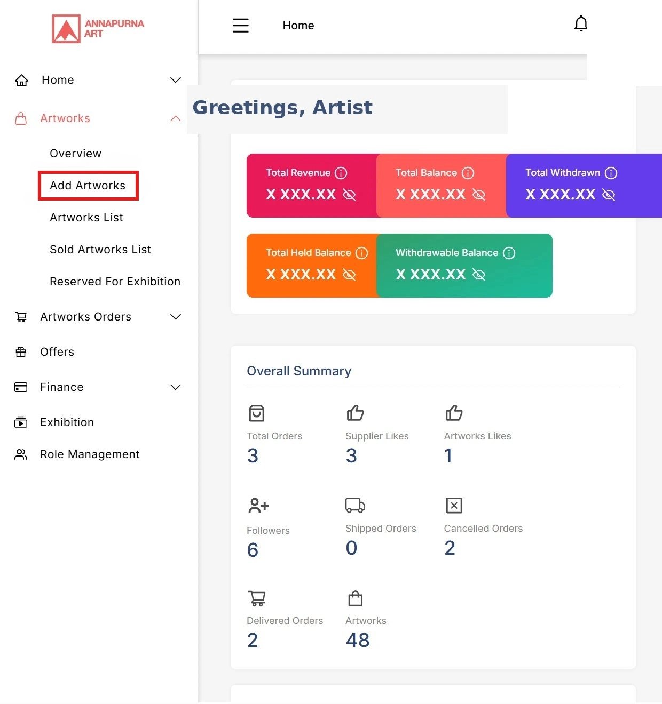Open the hamburger menu icon
The image size is (662, 704).
click(241, 26)
